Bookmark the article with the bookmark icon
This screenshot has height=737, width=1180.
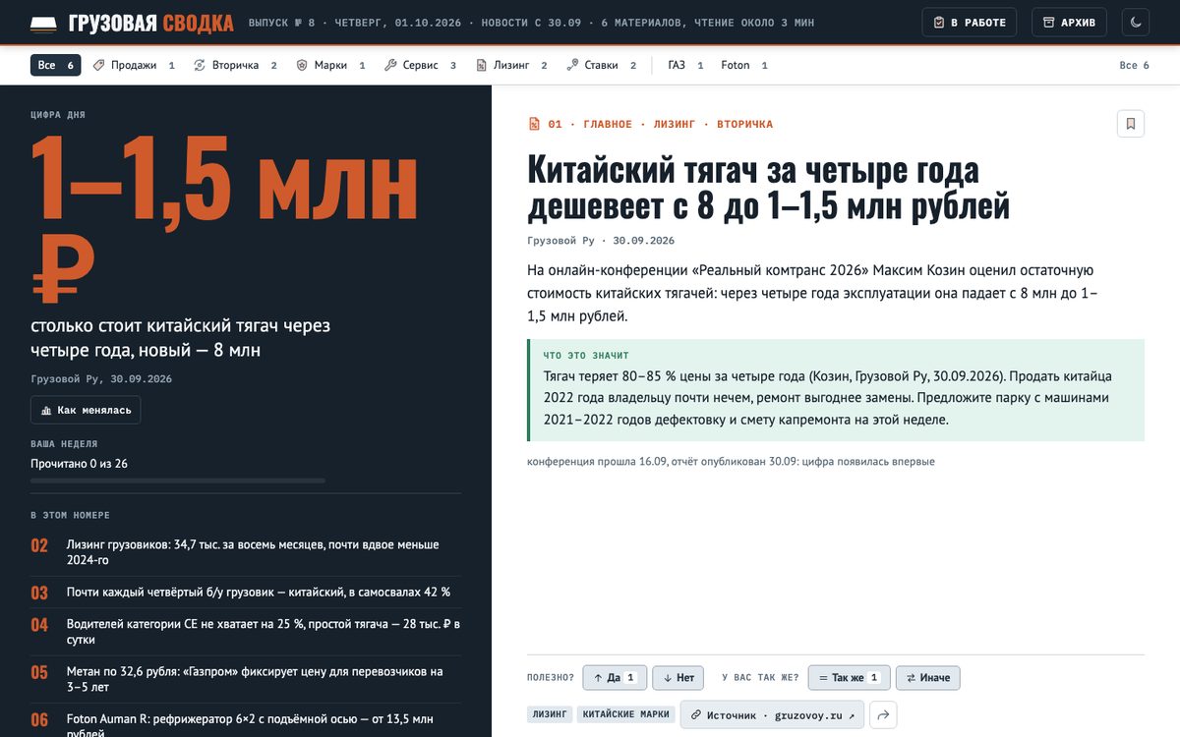[x=1131, y=124]
